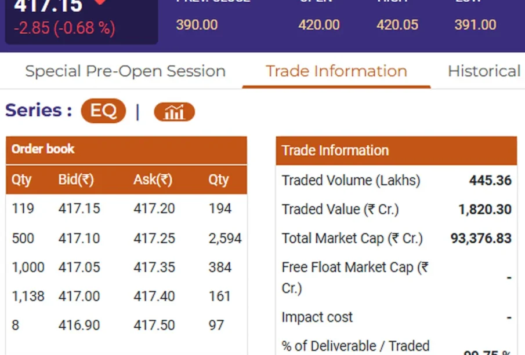Click the Ask(₹) column header
Viewport: 525px width, 355px height.
click(x=153, y=180)
